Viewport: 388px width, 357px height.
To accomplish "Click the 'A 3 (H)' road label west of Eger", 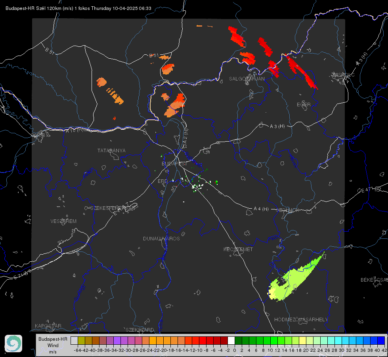I will click(x=277, y=127).
